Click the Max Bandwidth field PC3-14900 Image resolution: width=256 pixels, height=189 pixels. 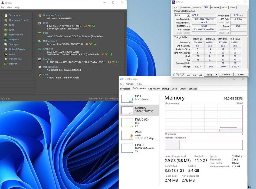pos(204,19)
